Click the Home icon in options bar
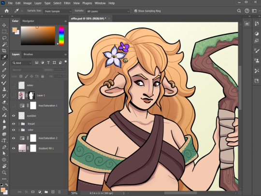This screenshot has height=196, width=261. 7,11
